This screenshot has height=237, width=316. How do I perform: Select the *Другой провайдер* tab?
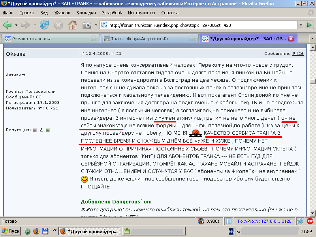[x=248, y=38]
